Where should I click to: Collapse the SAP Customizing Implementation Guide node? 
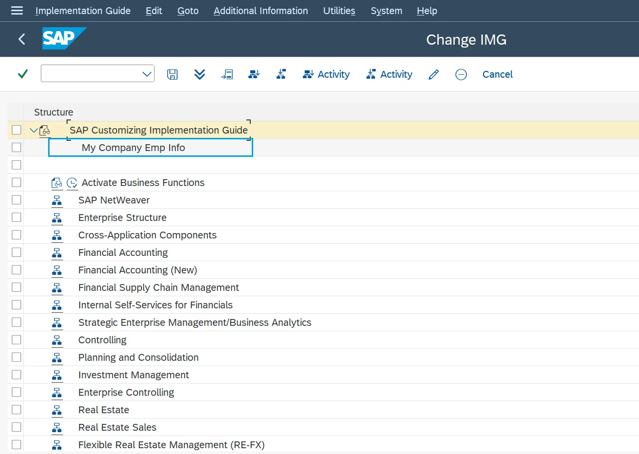[x=34, y=130]
